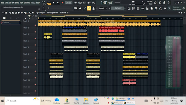The image size is (186, 105).
Task: Open the undo history icon
Action: (x=155, y=3)
